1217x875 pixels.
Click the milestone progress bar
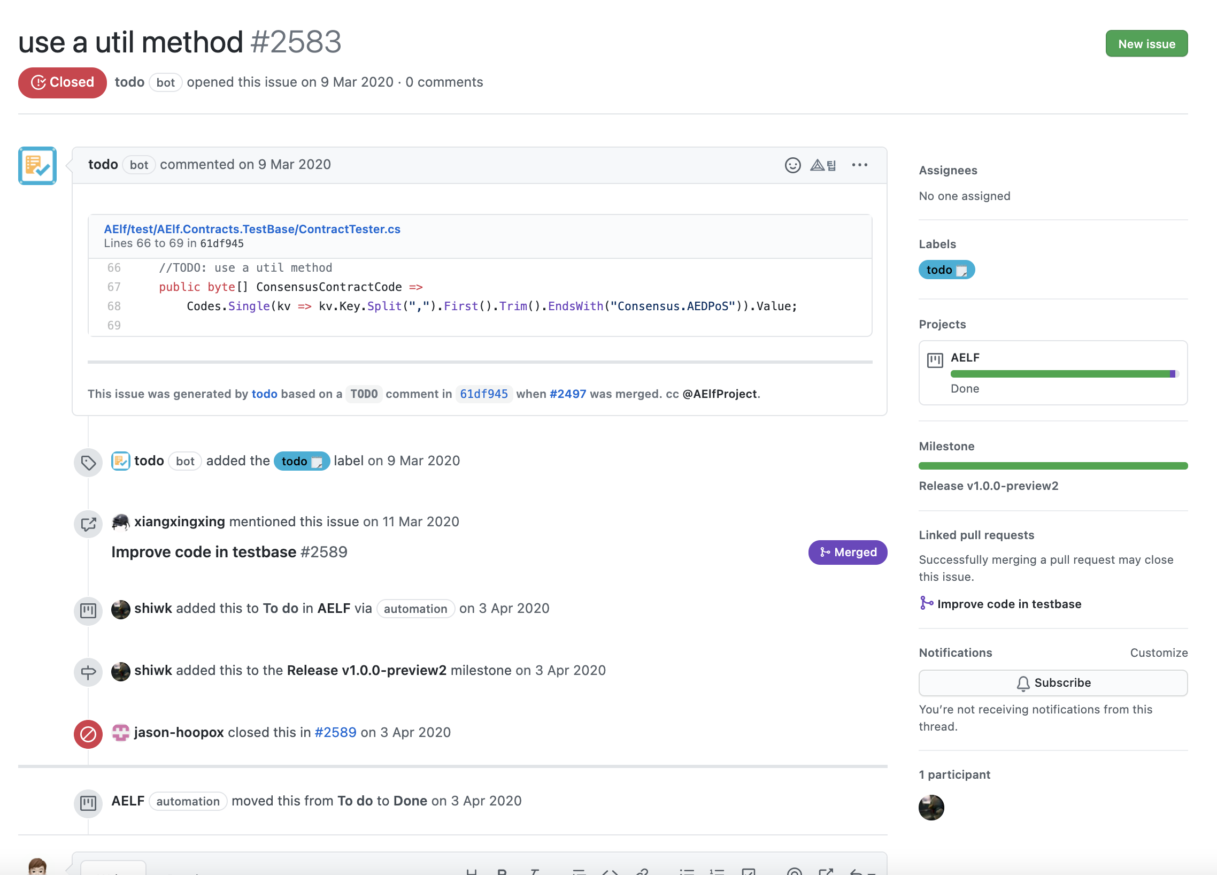(x=1053, y=466)
